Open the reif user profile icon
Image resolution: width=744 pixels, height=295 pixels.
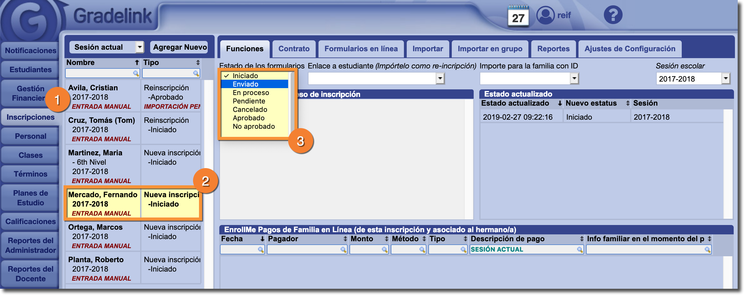coord(545,15)
